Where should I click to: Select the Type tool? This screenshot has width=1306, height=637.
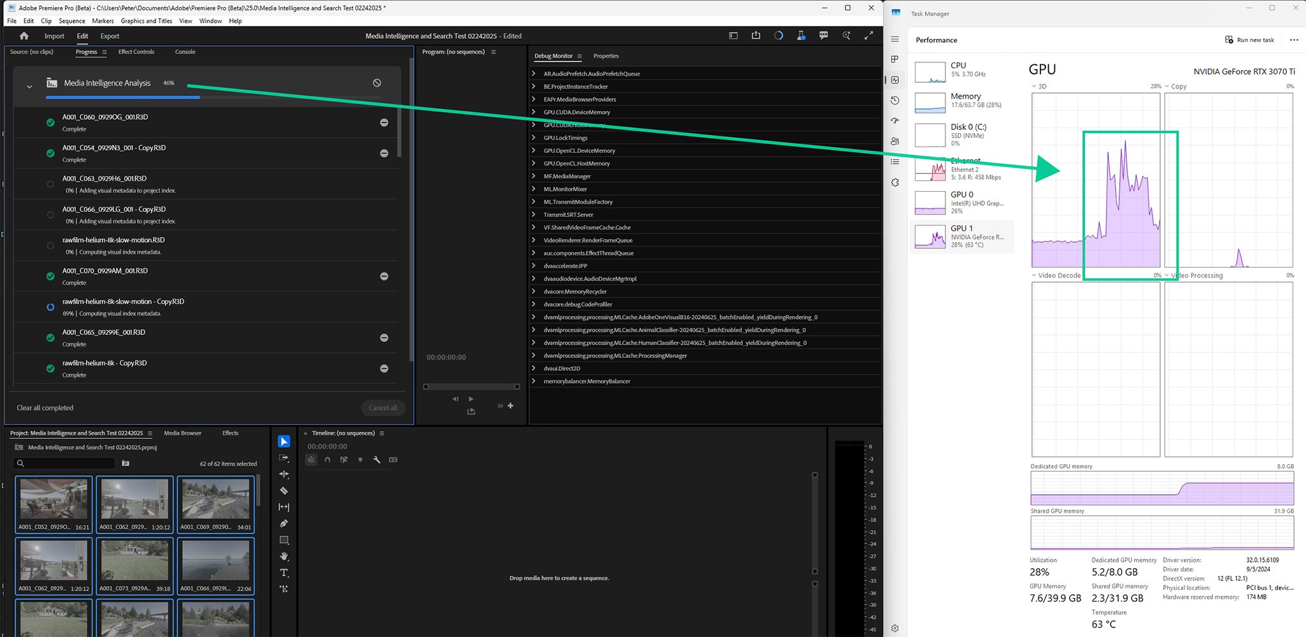pos(283,573)
